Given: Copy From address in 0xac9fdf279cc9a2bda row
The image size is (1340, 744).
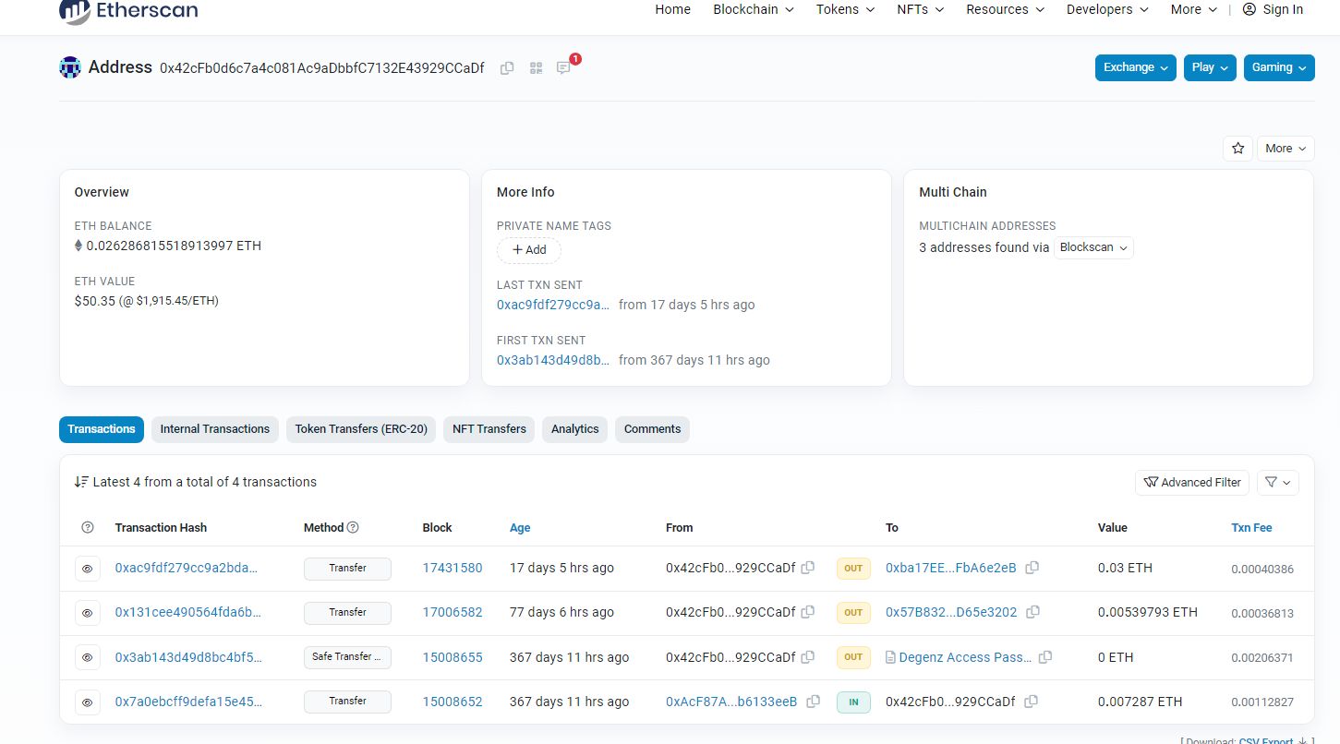Looking at the screenshot, I should [808, 568].
